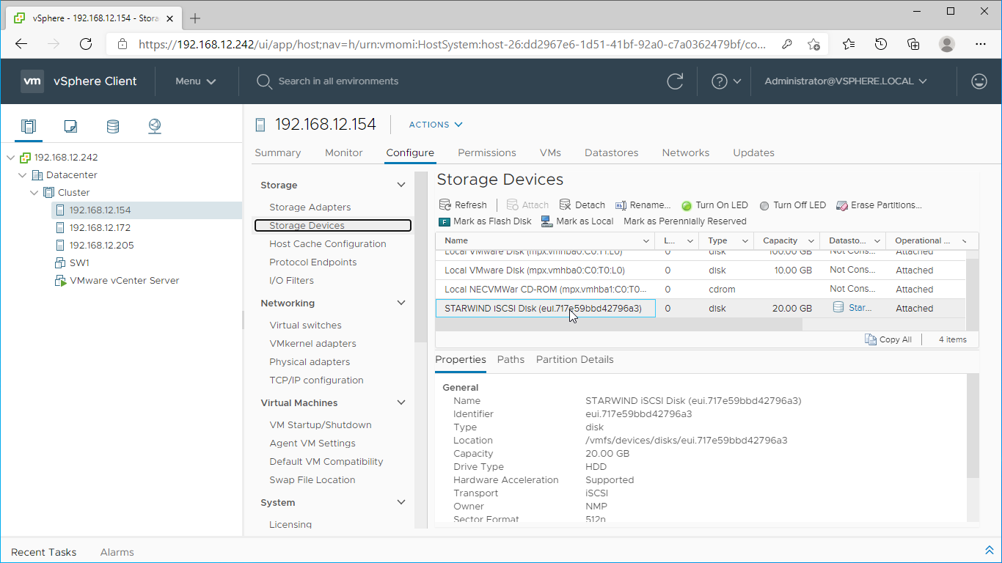Click browser back arrow

21,44
